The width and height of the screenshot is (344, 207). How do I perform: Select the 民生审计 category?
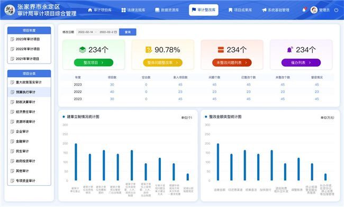(29, 151)
